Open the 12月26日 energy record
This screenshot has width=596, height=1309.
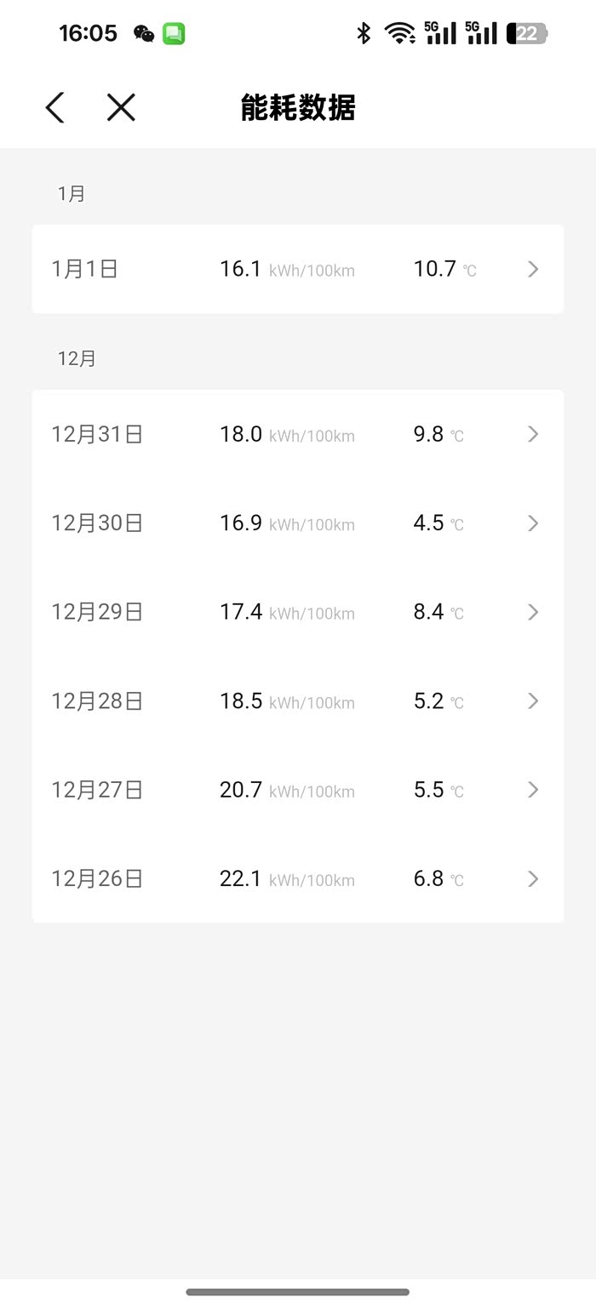298,878
